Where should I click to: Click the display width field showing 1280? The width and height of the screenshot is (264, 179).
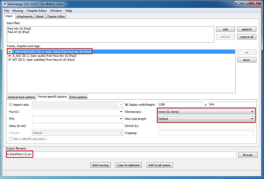coord(180,104)
